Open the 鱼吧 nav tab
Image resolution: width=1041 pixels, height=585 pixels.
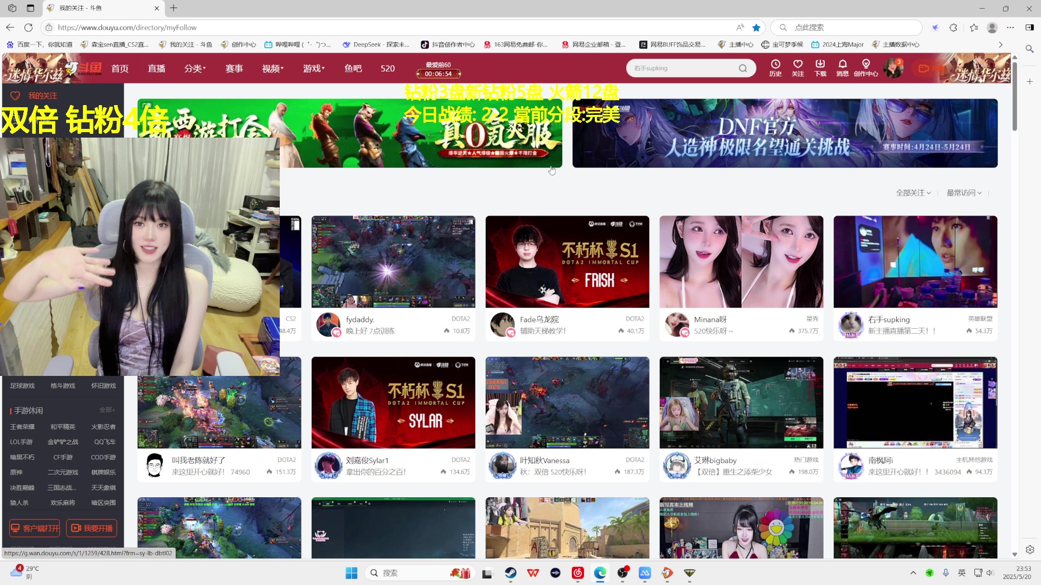tap(353, 68)
